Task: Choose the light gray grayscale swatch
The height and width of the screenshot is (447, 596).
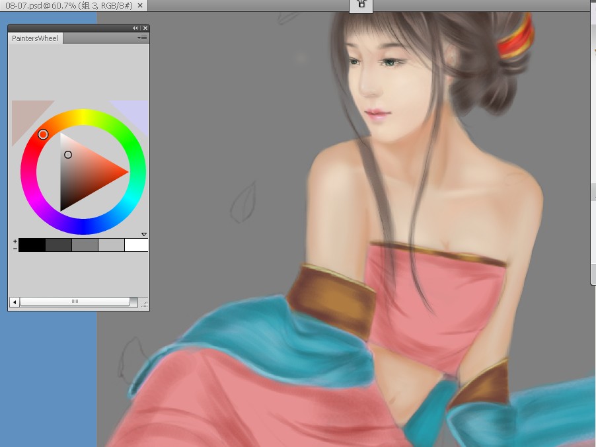Action: pyautogui.click(x=111, y=245)
